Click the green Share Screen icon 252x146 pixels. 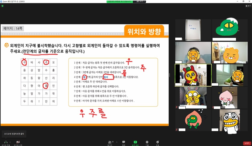coord(135,142)
